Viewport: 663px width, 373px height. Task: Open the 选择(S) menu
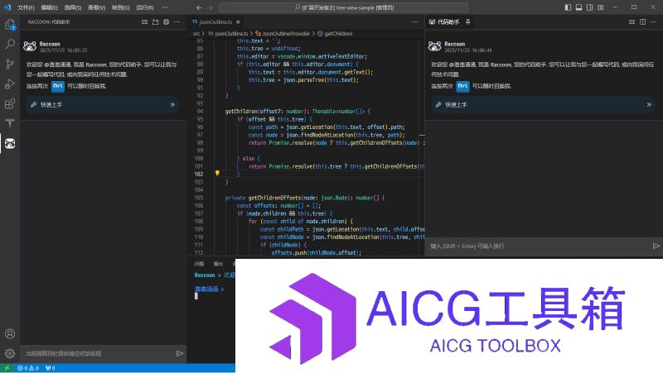(x=73, y=7)
